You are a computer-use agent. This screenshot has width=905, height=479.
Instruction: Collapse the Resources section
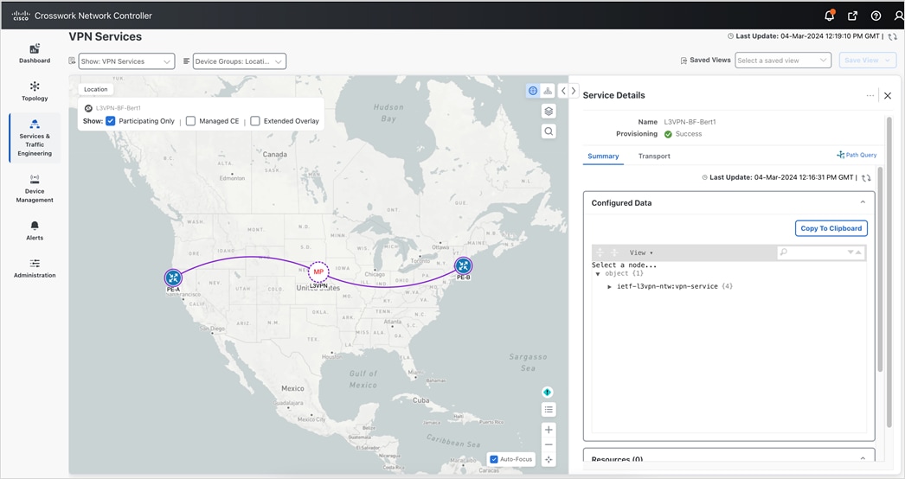click(x=863, y=458)
